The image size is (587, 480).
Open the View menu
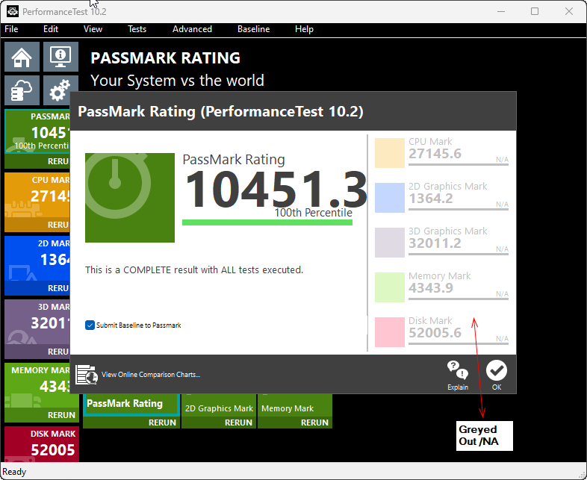point(93,29)
